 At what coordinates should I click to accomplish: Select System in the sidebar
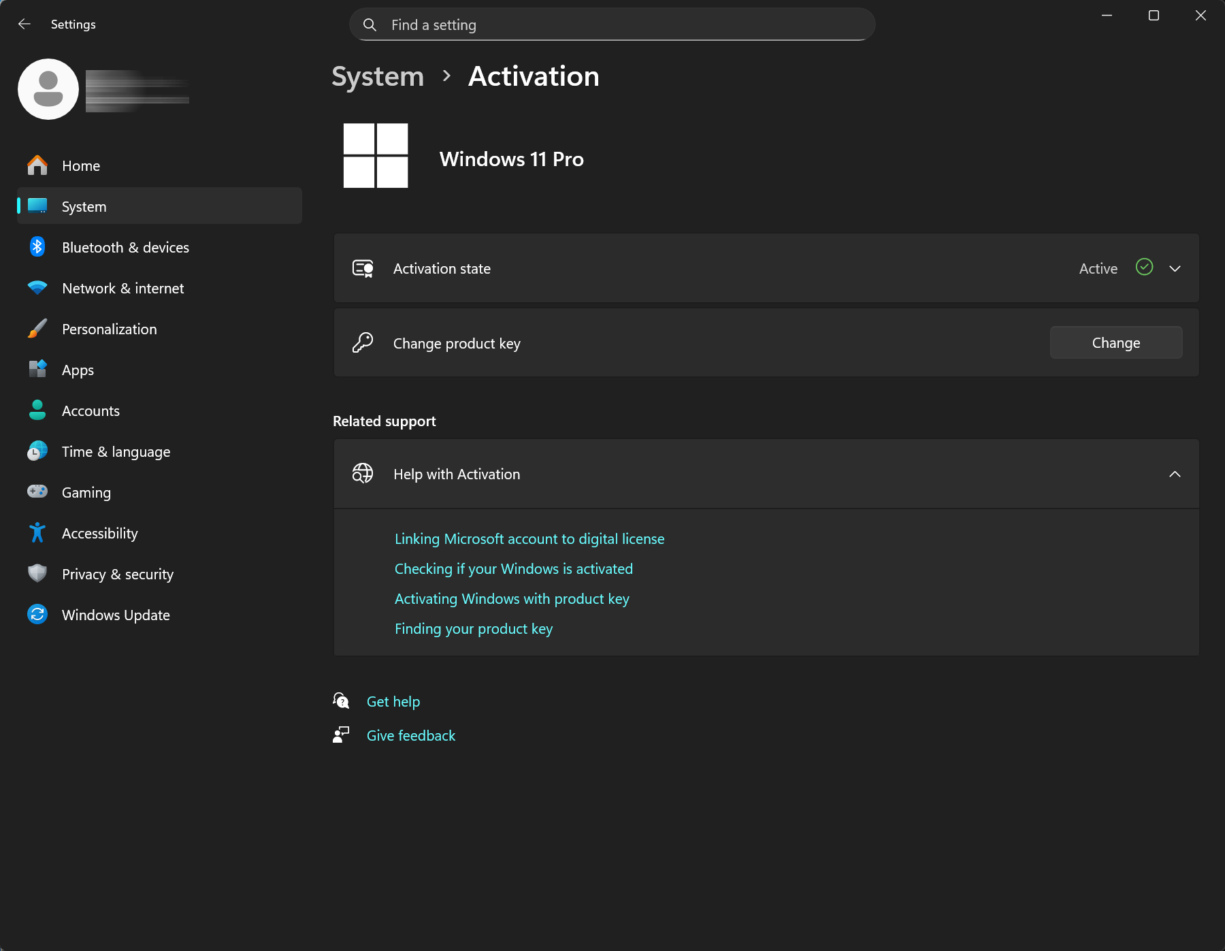(84, 206)
